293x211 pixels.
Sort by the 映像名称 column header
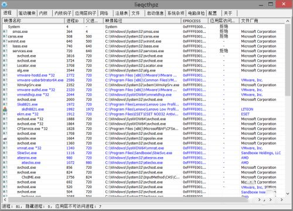pyautogui.click(x=33, y=21)
